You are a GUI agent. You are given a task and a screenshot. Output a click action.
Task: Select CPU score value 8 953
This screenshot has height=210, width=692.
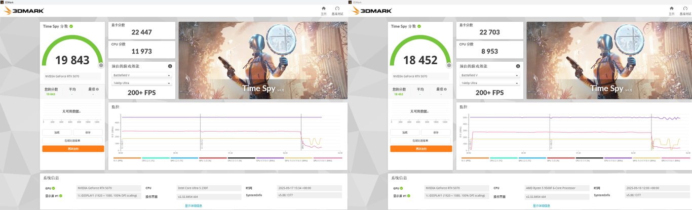(490, 52)
